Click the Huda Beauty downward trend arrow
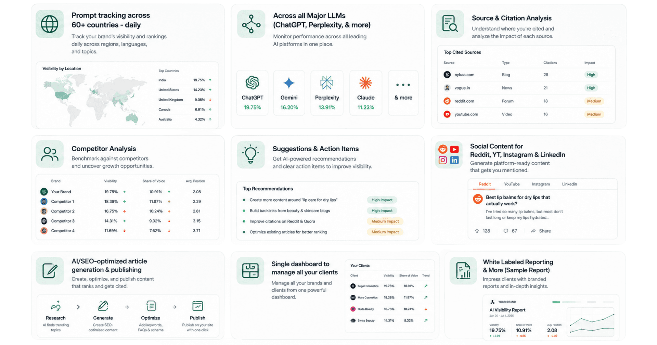Screen dimensions: 657x345 pyautogui.click(x=426, y=309)
